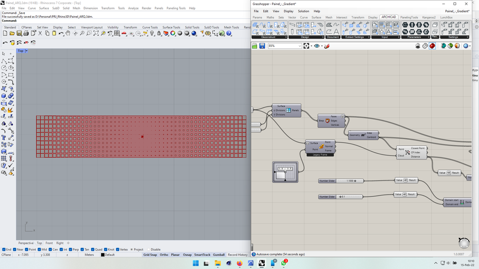The height and width of the screenshot is (269, 479).
Task: Open dropdown arrow beside Zoom Extents icon
Action: click(x=311, y=46)
